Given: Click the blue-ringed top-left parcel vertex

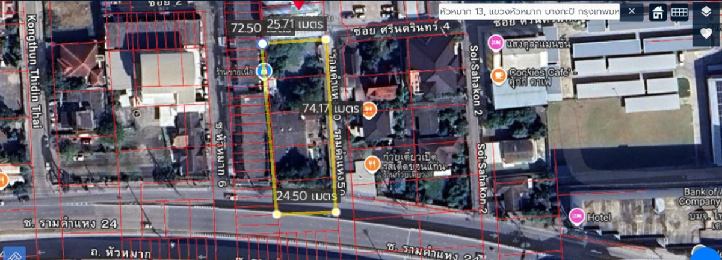Looking at the screenshot, I should [x=262, y=43].
